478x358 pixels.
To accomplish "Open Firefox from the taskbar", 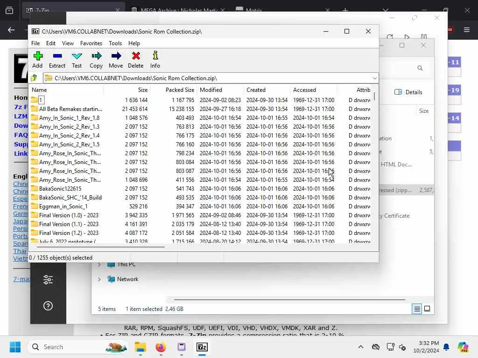I will point(161,347).
